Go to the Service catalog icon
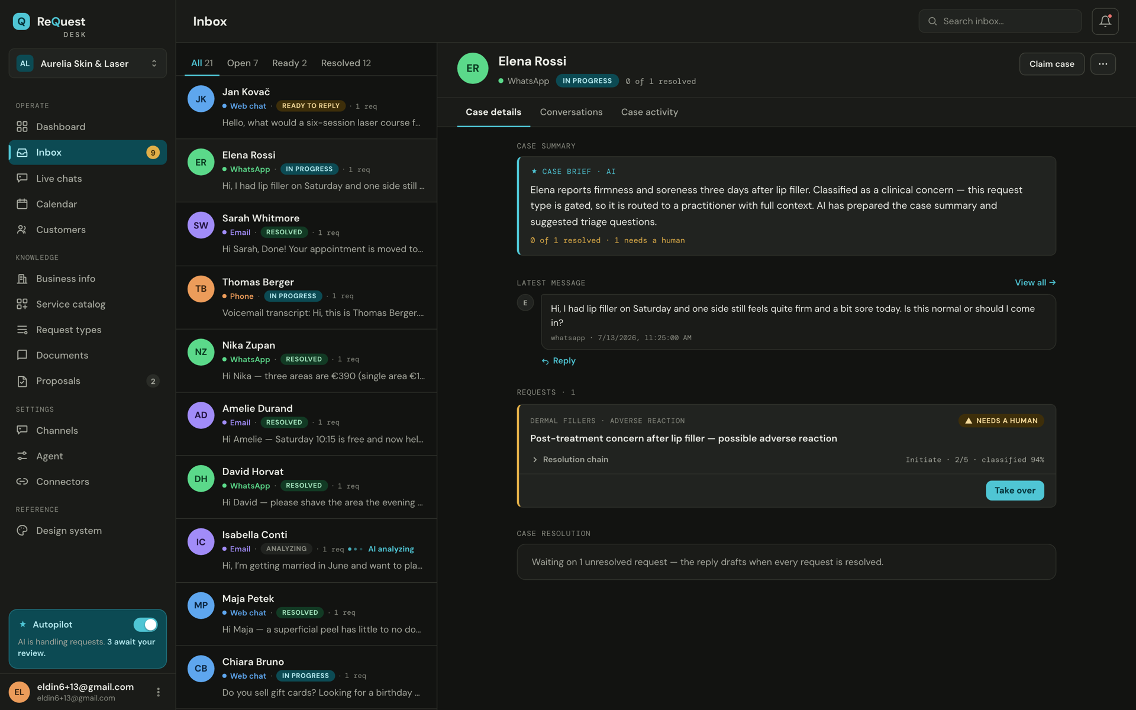The image size is (1136, 710). click(22, 304)
